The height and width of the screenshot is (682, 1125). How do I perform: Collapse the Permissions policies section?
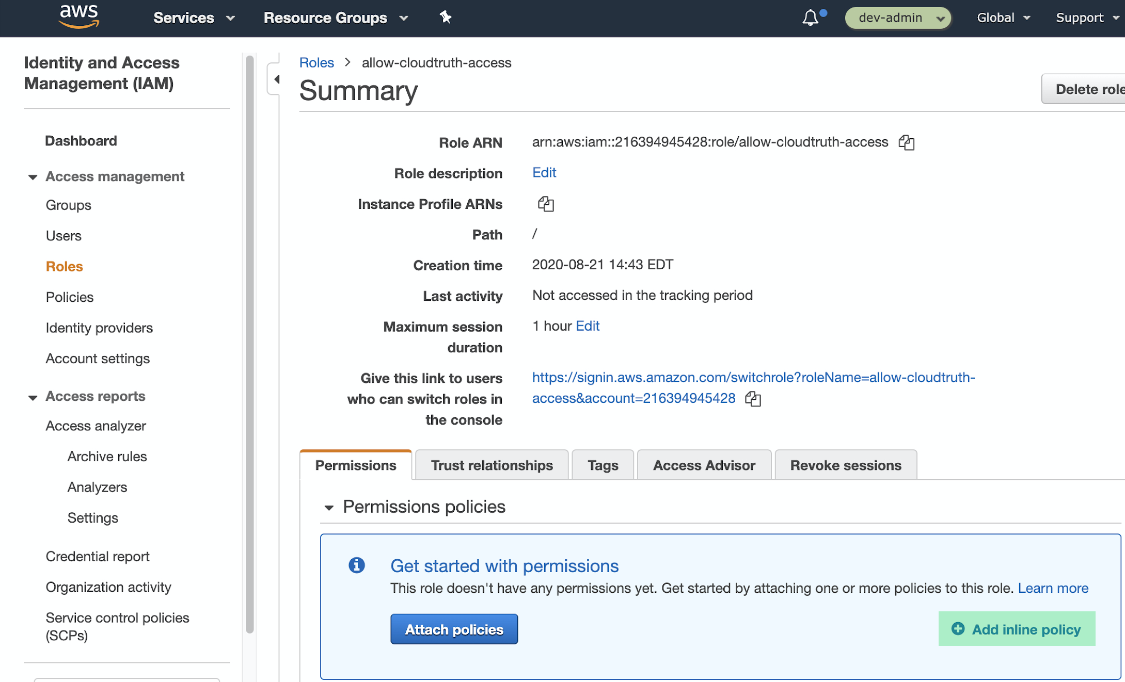pos(329,508)
